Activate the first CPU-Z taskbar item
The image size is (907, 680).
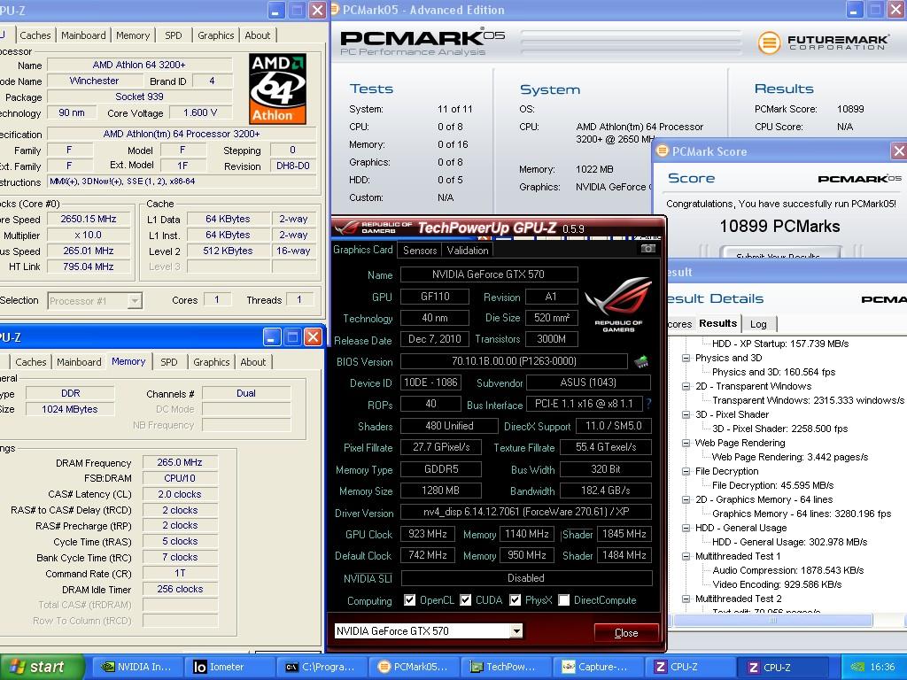click(689, 667)
